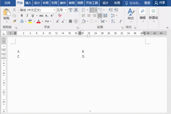Toggle Italic formatting

click(27, 15)
